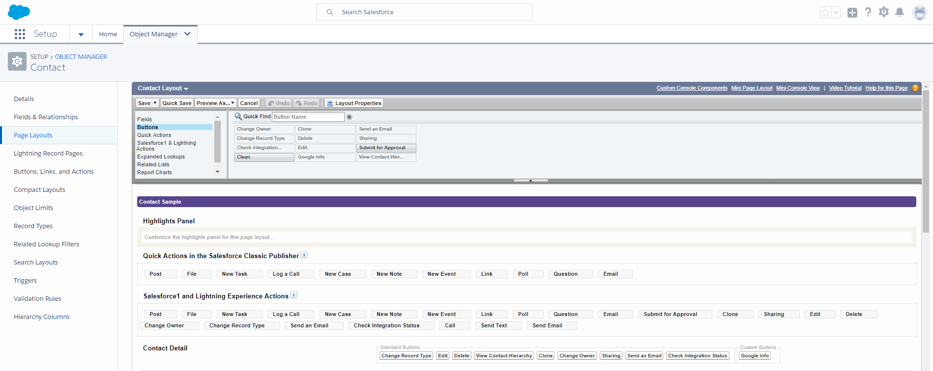Open the help question mark icon
Screen dimensions: 933x371
tap(868, 12)
